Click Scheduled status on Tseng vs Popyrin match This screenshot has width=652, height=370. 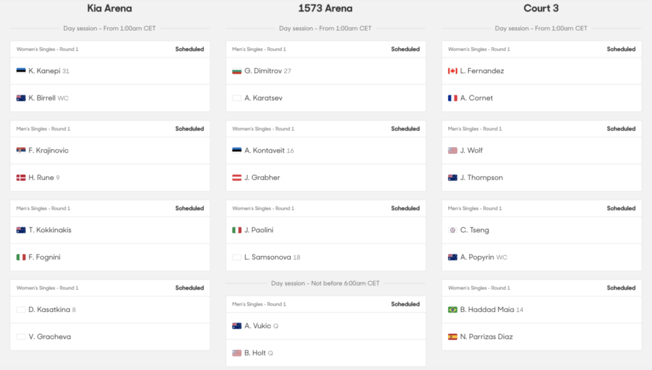[621, 209]
